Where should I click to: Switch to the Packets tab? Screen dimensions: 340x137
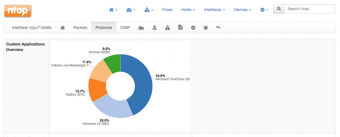tap(80, 28)
